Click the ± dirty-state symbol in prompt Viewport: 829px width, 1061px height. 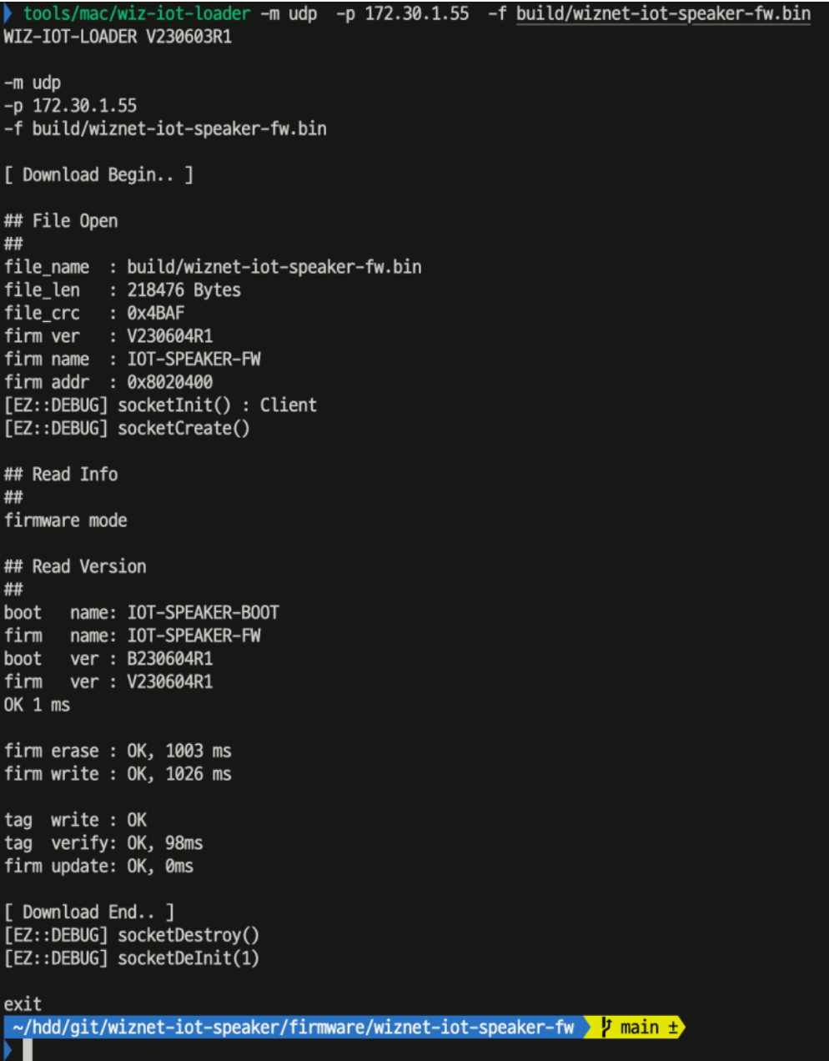(x=672, y=1027)
